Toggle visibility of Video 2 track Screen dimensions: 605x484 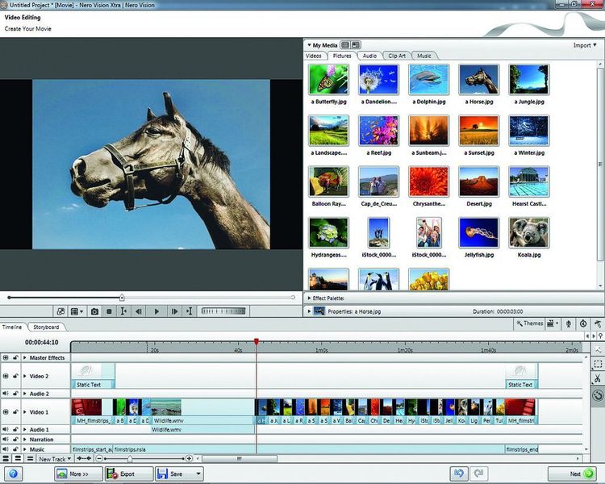6,376
